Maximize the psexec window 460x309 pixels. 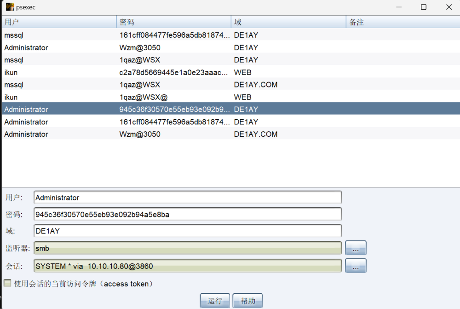tap(424, 7)
